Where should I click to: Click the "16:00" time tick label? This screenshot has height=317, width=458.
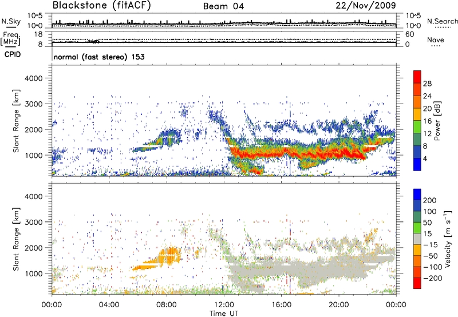click(x=281, y=305)
